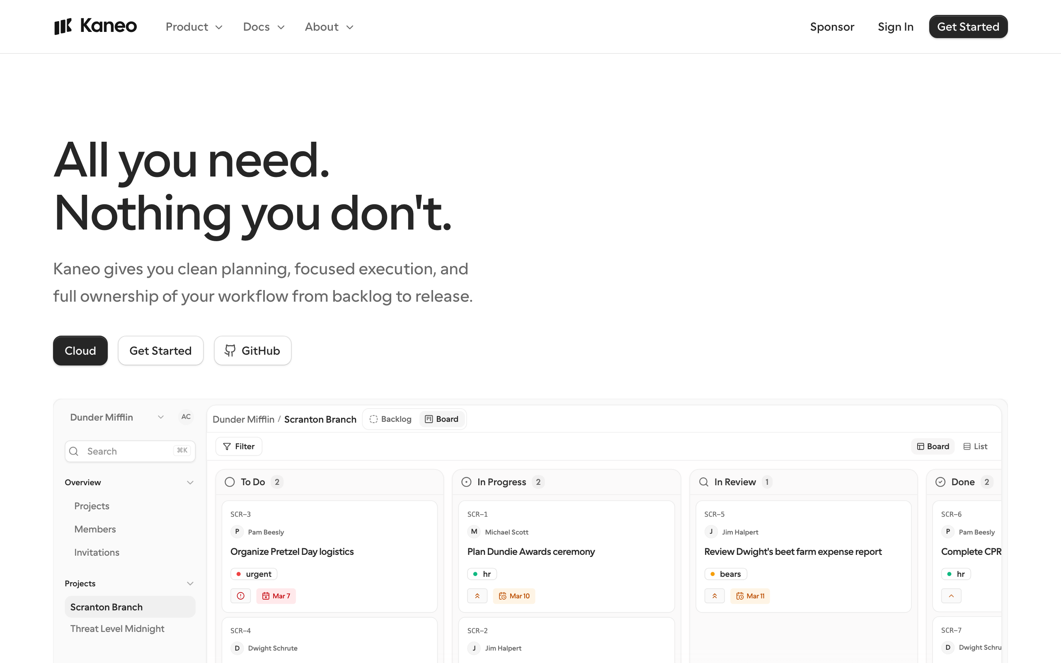Select the Board view toggle at right

933,446
